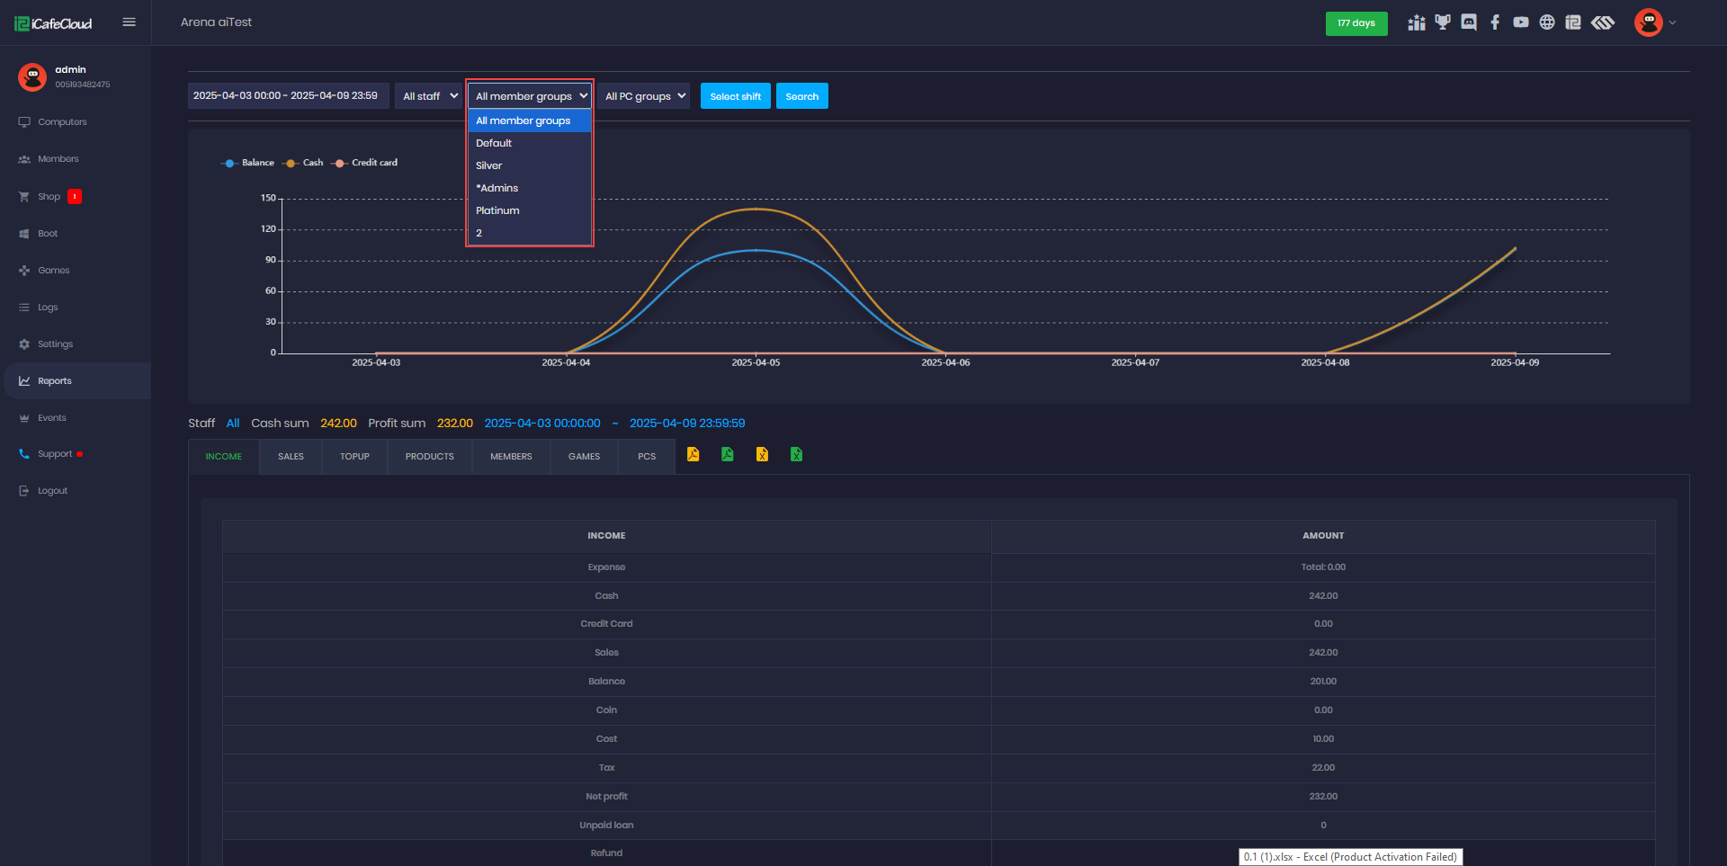Click the trophy icon in header
The image size is (1727, 866).
(x=1443, y=22)
